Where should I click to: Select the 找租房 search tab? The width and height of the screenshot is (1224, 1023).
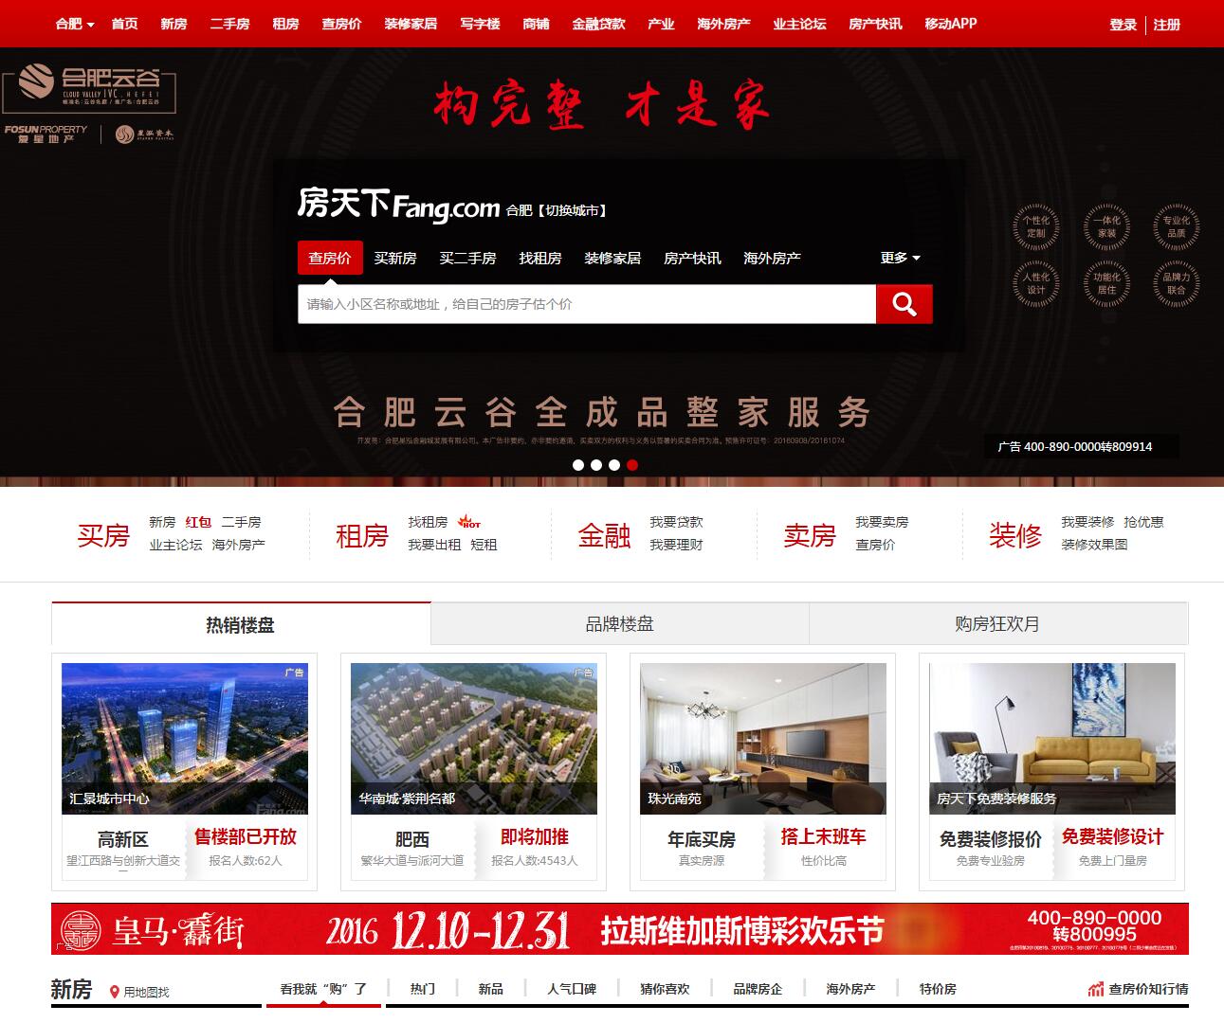pos(540,258)
